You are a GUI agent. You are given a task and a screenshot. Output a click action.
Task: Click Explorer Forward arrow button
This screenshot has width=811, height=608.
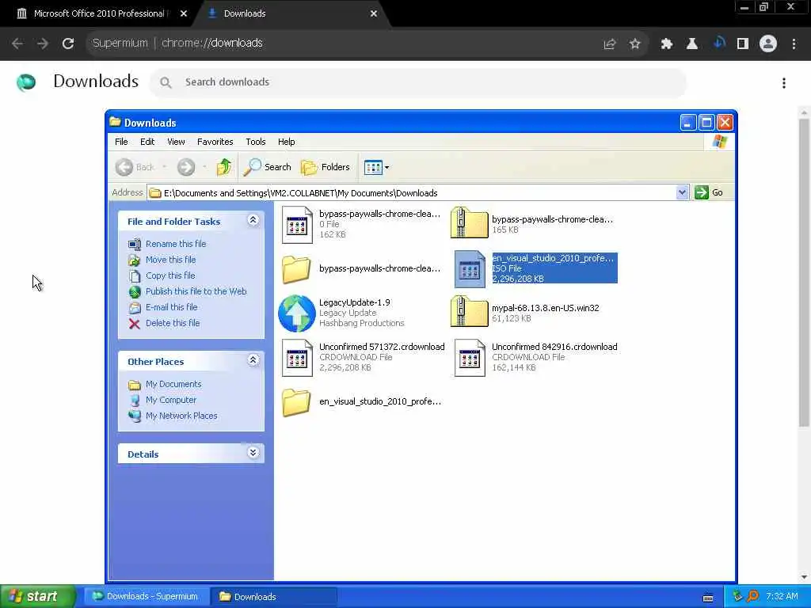[186, 167]
